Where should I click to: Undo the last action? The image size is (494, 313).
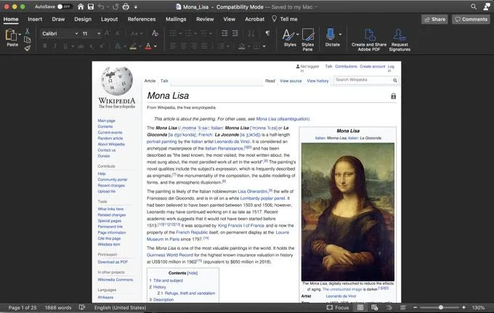[x=100, y=7]
